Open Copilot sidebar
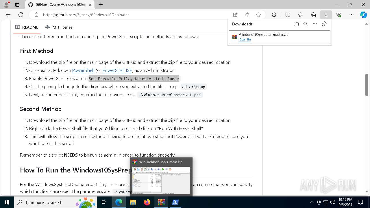Screen dimensions: 370x208 [363, 15]
